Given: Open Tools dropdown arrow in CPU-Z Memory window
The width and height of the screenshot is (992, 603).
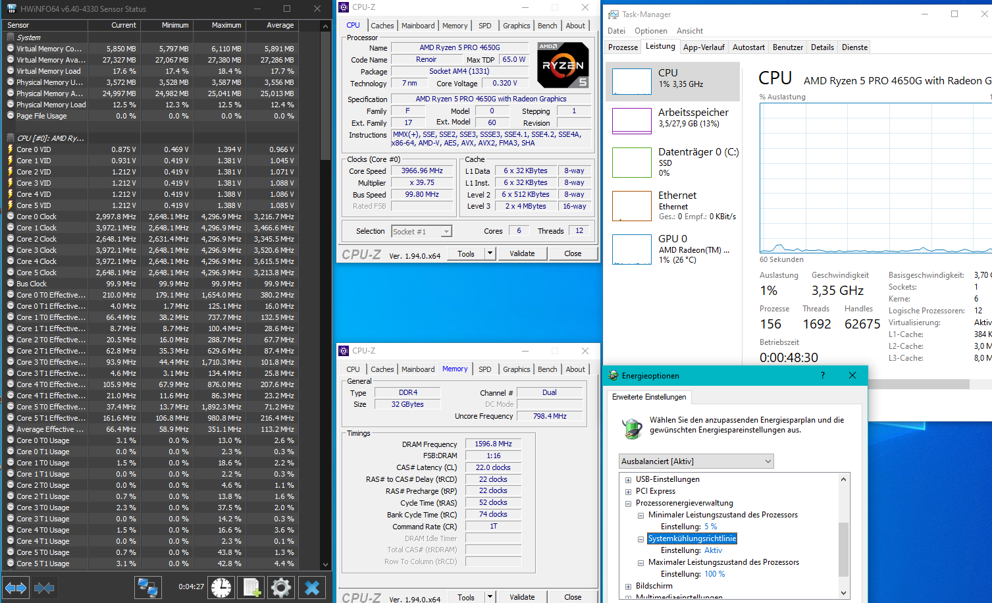Looking at the screenshot, I should coord(489,597).
